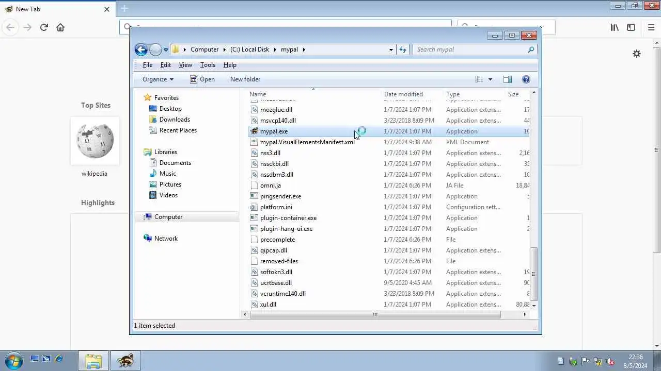
Task: Select Pictures library
Action: [170, 184]
